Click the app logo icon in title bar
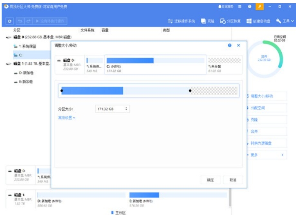The width and height of the screenshot is (296, 215). (x=6, y=7)
